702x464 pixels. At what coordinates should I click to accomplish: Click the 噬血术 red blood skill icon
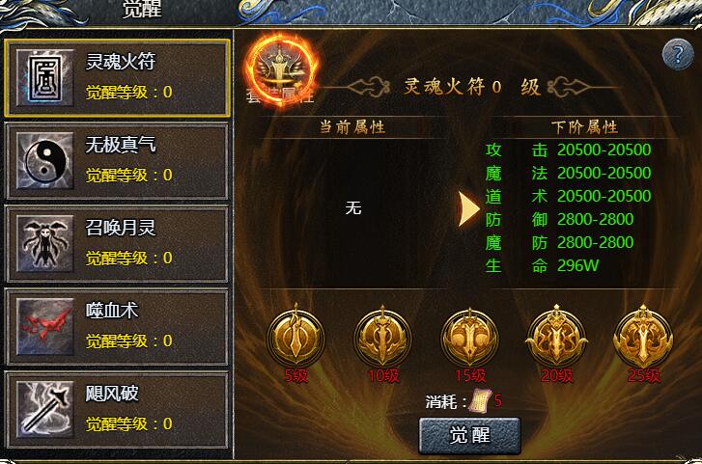44,327
